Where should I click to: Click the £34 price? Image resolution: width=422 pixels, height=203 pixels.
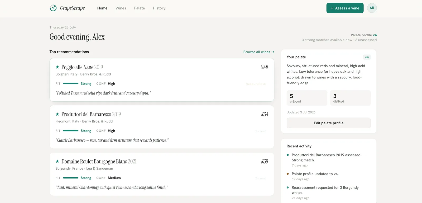(x=265, y=114)
